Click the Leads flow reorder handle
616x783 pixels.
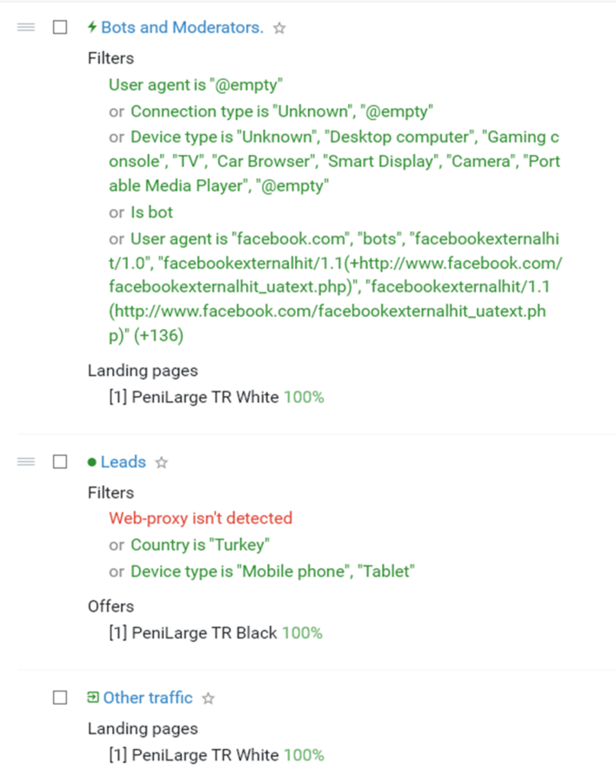tap(26, 462)
